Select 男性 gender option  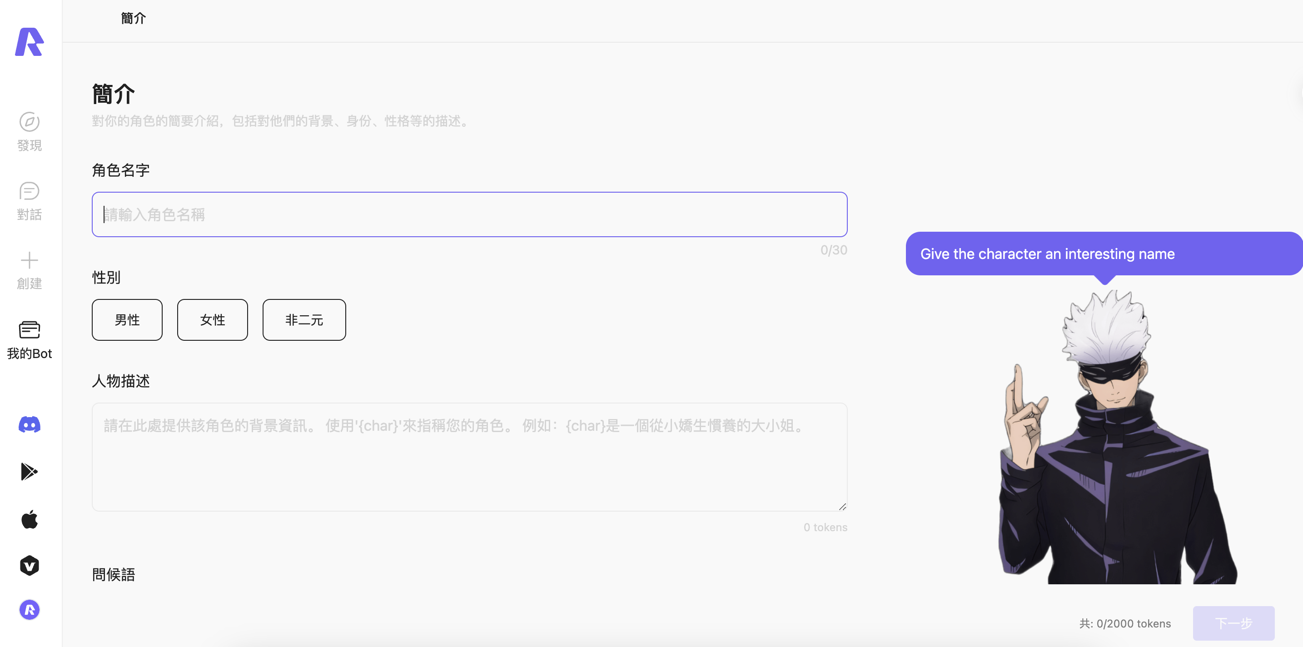127,320
